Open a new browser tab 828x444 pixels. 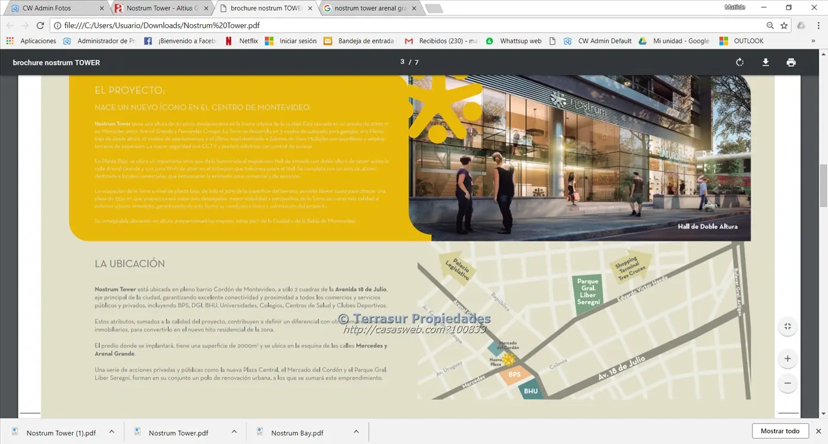(434, 9)
